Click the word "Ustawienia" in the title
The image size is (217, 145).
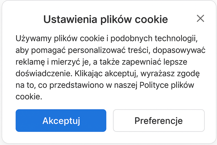(x=70, y=19)
